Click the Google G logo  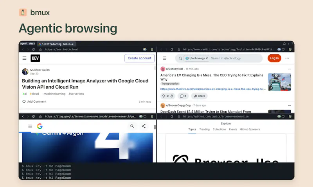point(40,126)
